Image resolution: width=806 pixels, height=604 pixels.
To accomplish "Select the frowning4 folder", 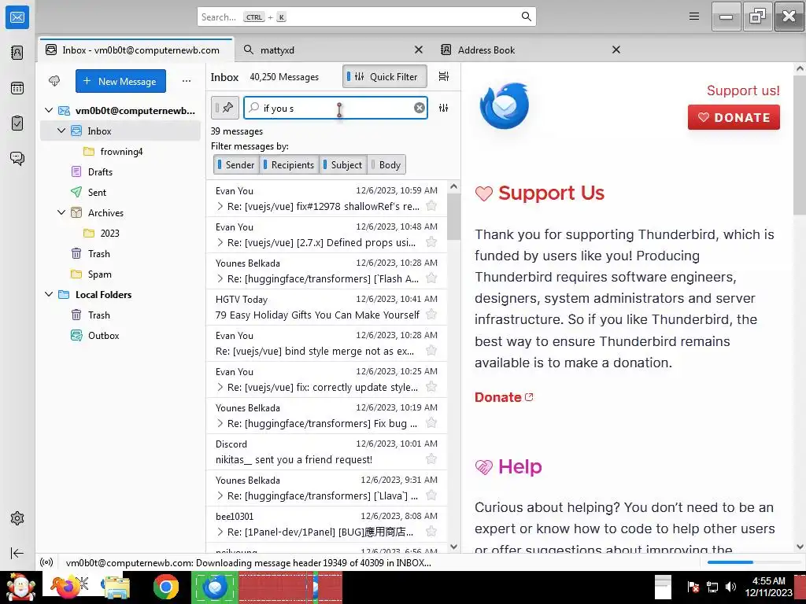I will (121, 152).
